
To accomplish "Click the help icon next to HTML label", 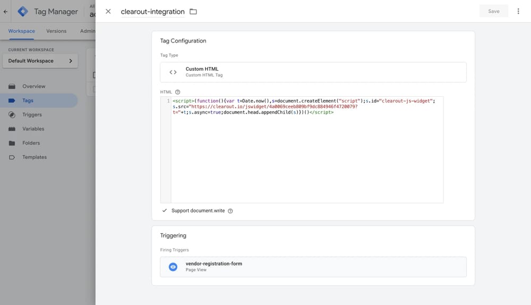I will (x=177, y=92).
